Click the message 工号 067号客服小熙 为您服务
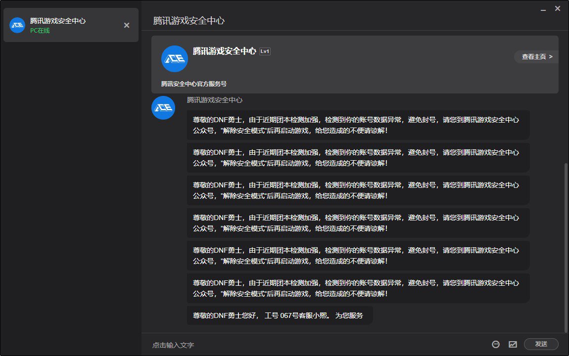Screen dimensions: 569x356 click(280, 315)
